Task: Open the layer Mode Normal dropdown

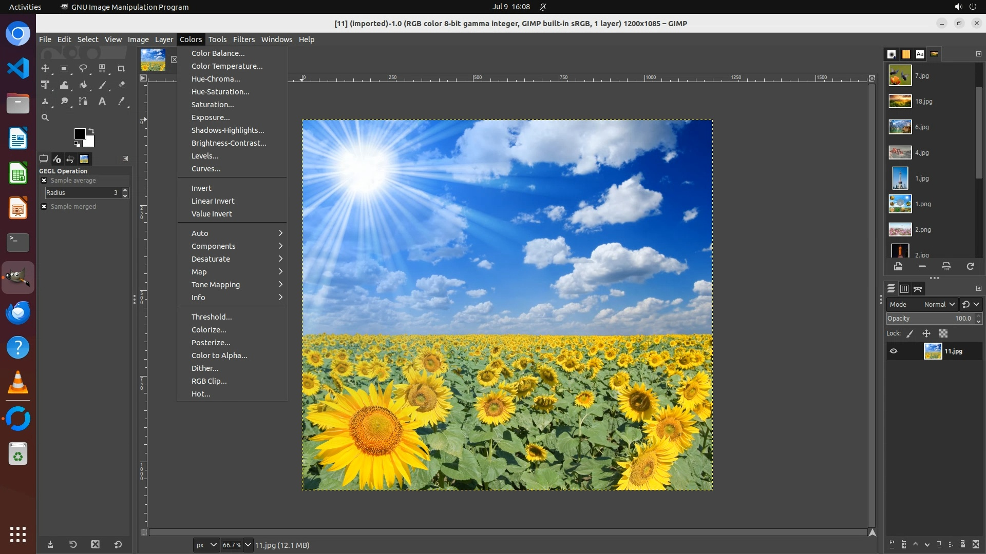Action: click(x=939, y=305)
